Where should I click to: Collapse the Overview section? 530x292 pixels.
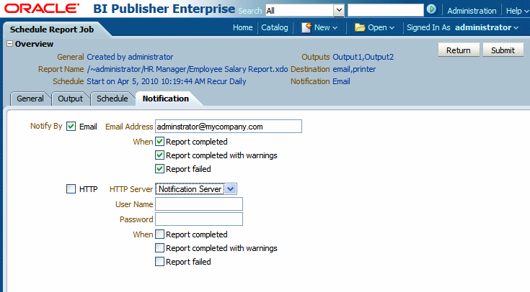pos(10,44)
